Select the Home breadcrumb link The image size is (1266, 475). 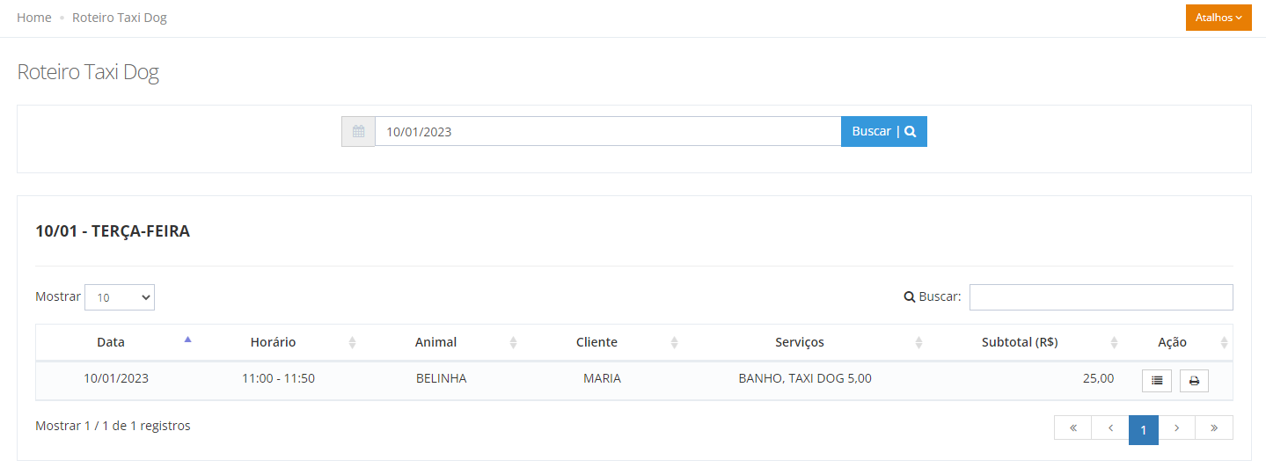(34, 18)
